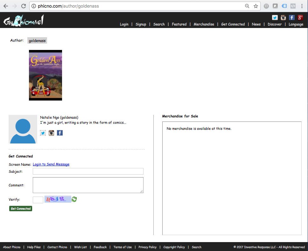Open Feedback footer link
The height and width of the screenshot is (251, 308).
pyautogui.click(x=100, y=247)
